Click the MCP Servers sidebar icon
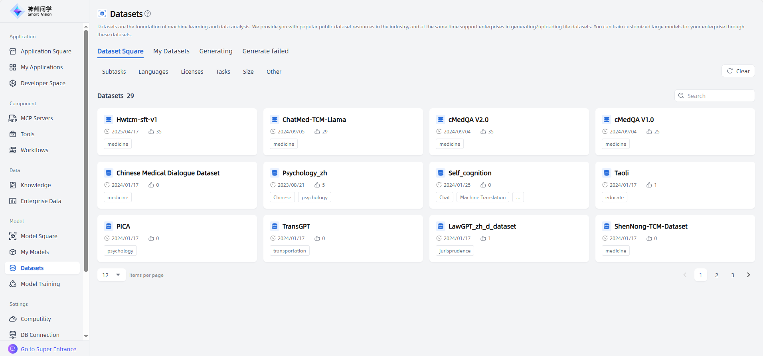This screenshot has height=356, width=763. [x=13, y=118]
